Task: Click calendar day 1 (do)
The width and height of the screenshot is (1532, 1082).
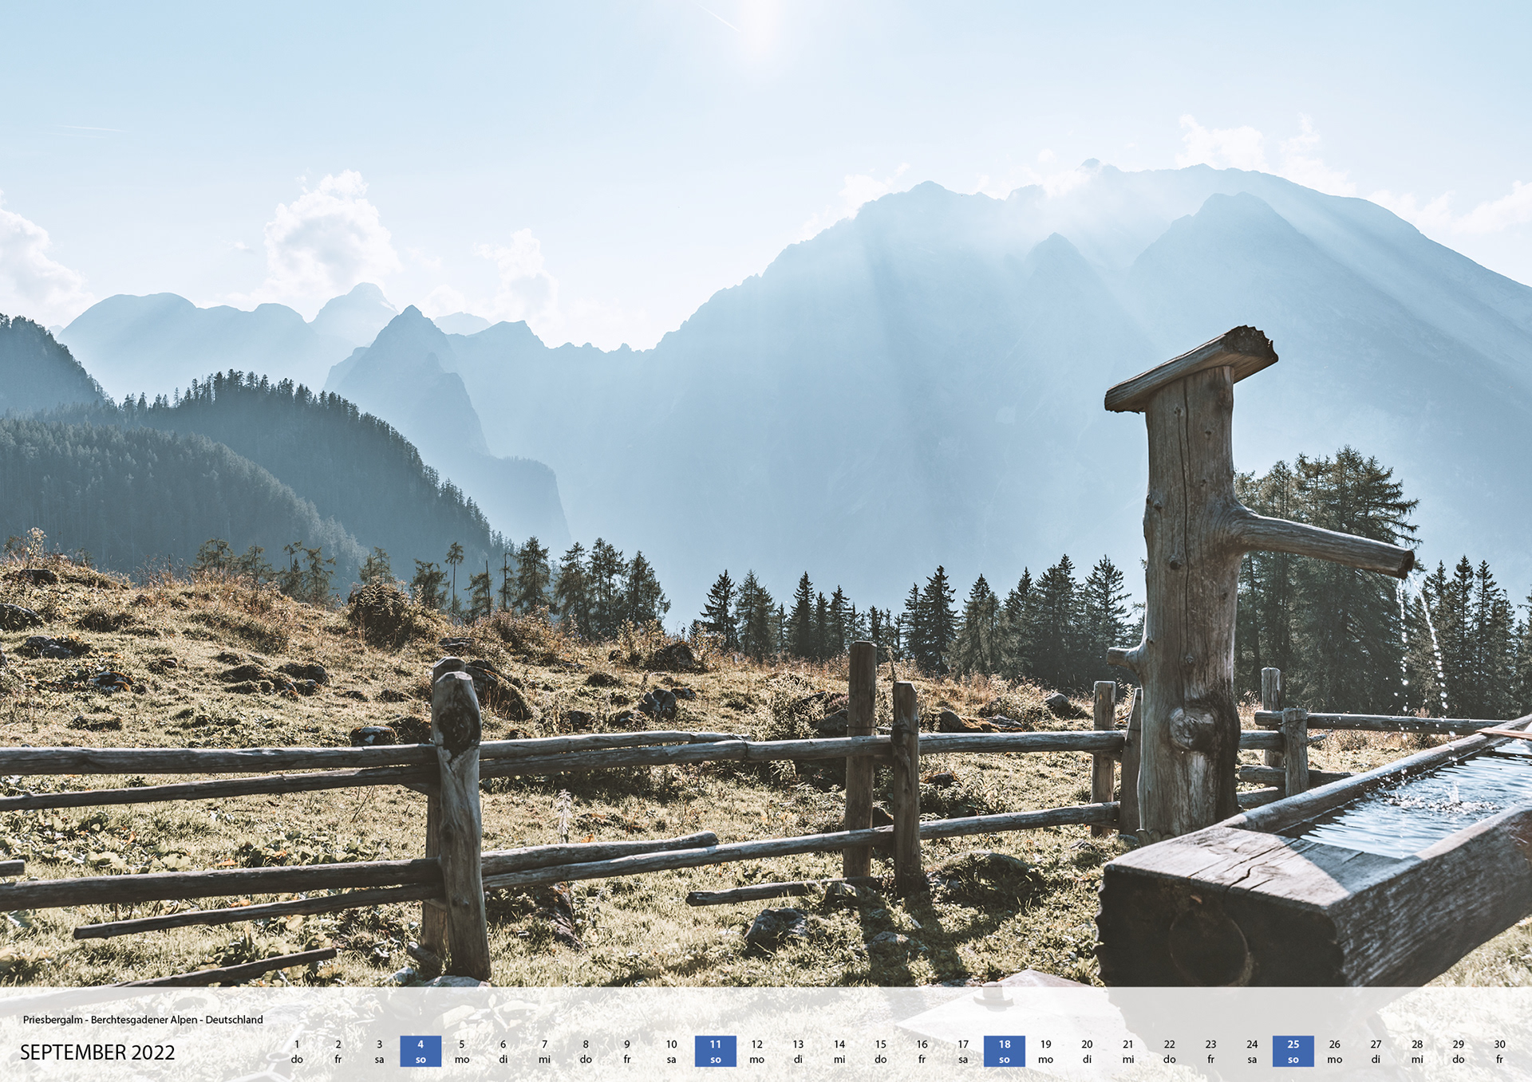Action: pos(297,1051)
